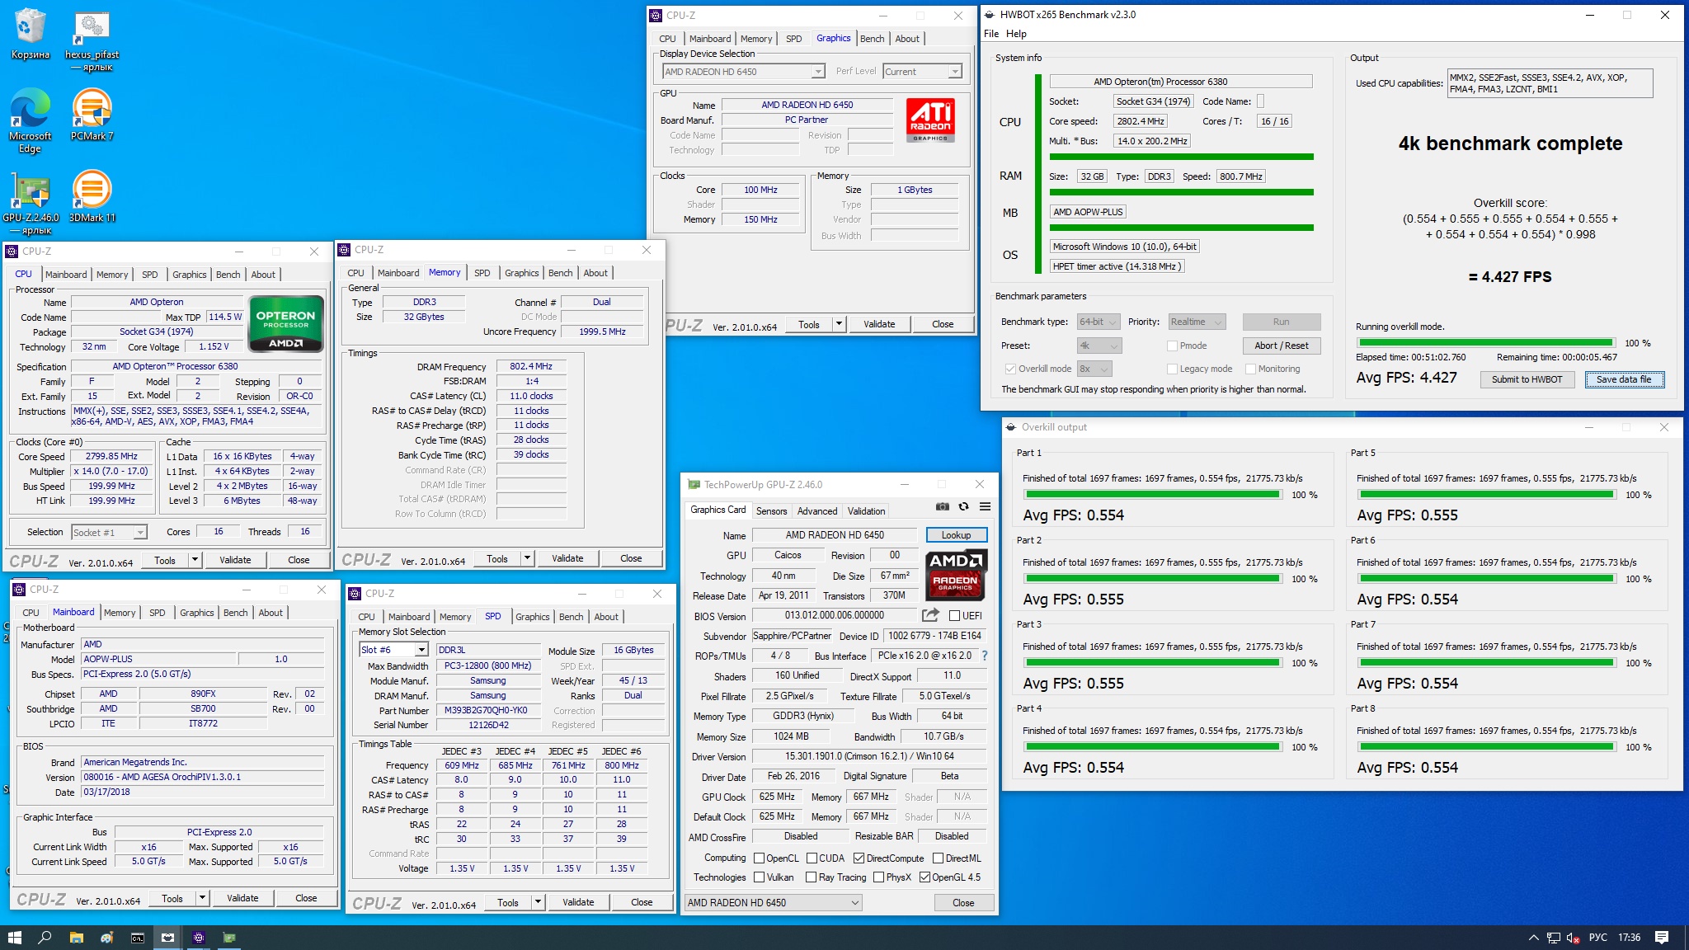The image size is (1689, 950).
Task: Toggle the Ray Tracing checkbox
Action: (x=811, y=877)
